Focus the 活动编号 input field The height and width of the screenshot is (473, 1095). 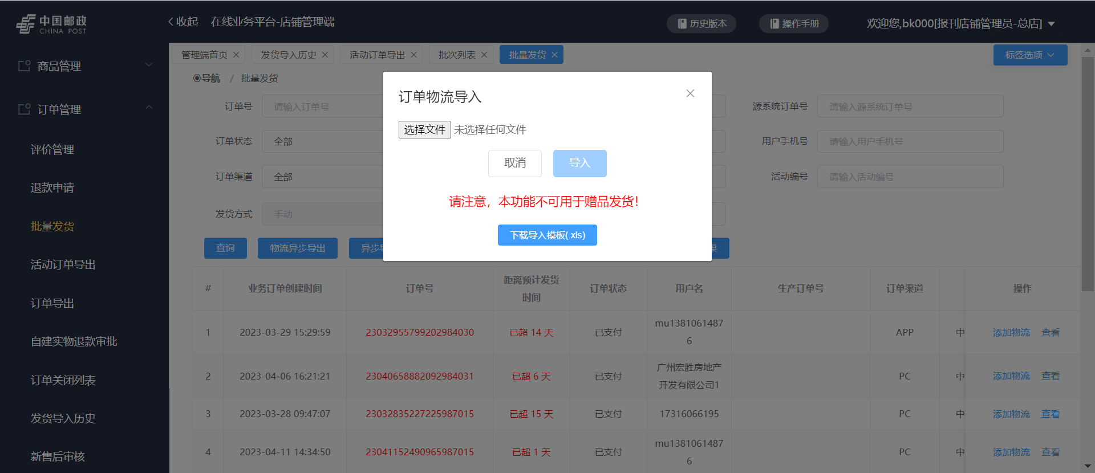[x=910, y=177]
